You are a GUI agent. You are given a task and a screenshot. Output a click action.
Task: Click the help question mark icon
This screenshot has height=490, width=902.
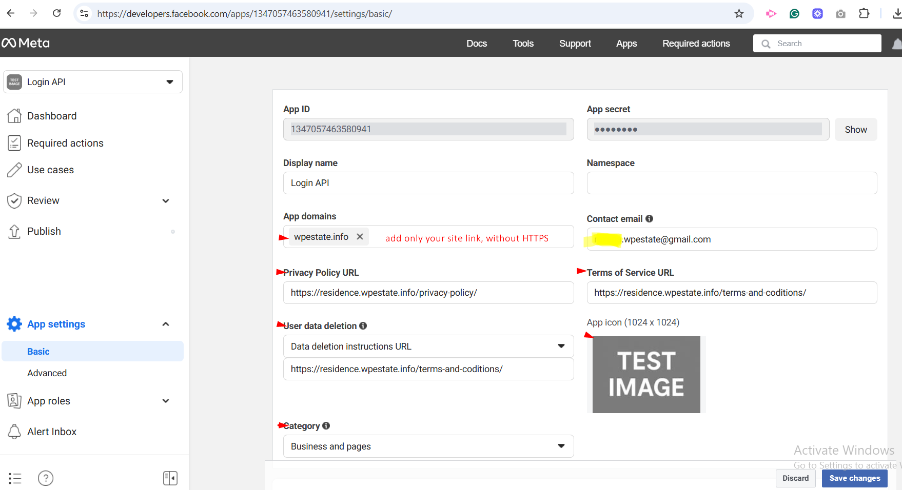point(46,478)
